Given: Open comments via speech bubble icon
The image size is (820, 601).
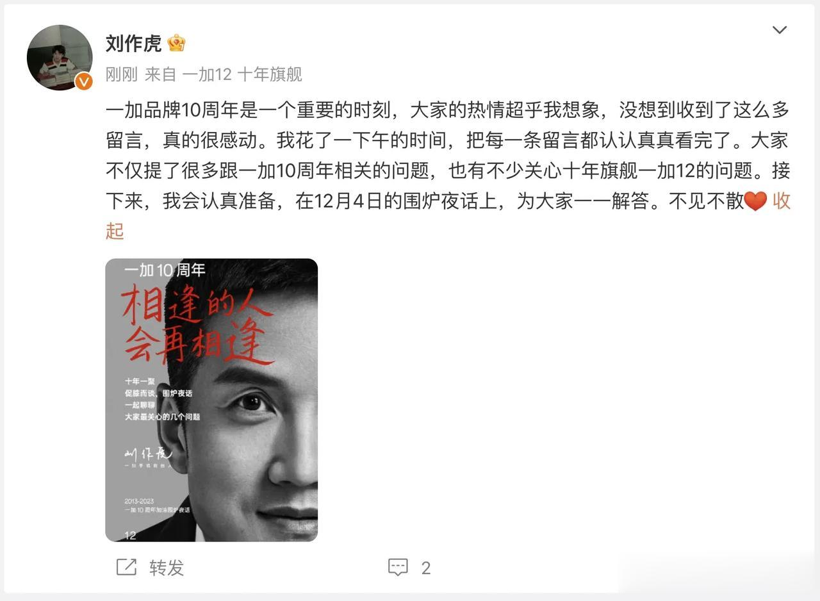Looking at the screenshot, I should (x=398, y=567).
